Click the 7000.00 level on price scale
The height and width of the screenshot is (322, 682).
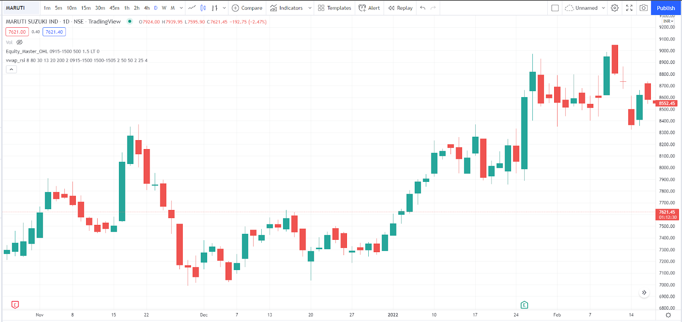[667, 285]
